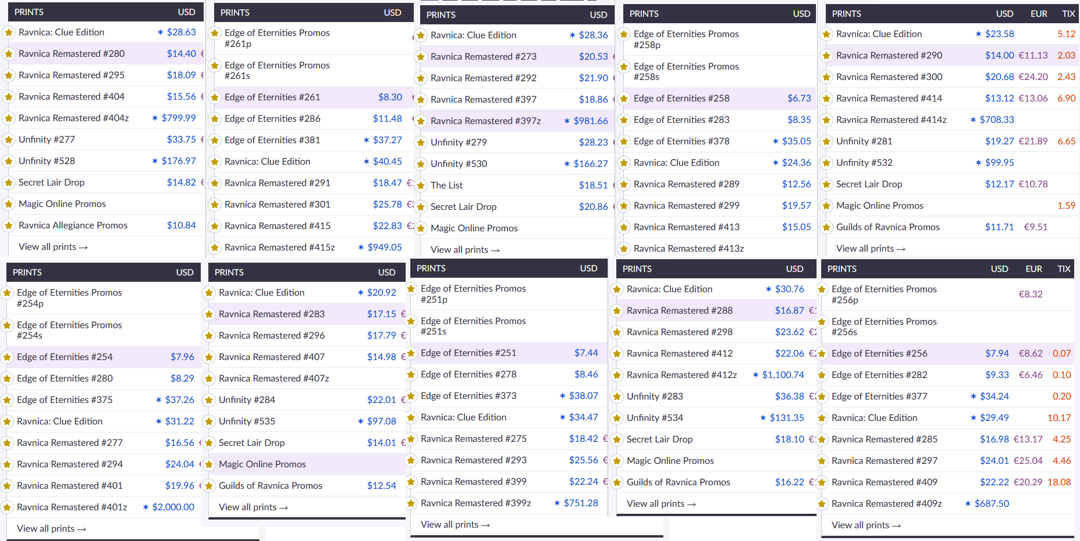The width and height of the screenshot is (1080, 541).
Task: Select the star icon beside Ravnica Remastered #412z
Action: [617, 375]
